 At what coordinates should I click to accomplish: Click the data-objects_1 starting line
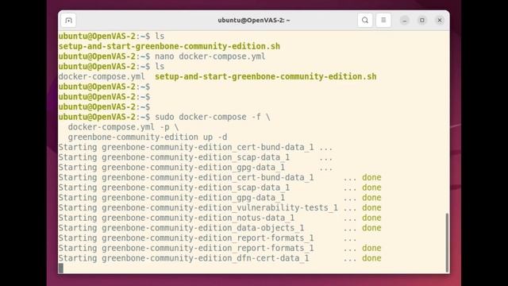(220, 228)
